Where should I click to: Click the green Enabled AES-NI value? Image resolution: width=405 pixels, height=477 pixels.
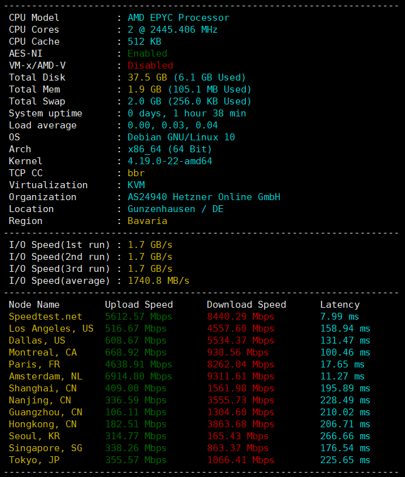pyautogui.click(x=147, y=53)
